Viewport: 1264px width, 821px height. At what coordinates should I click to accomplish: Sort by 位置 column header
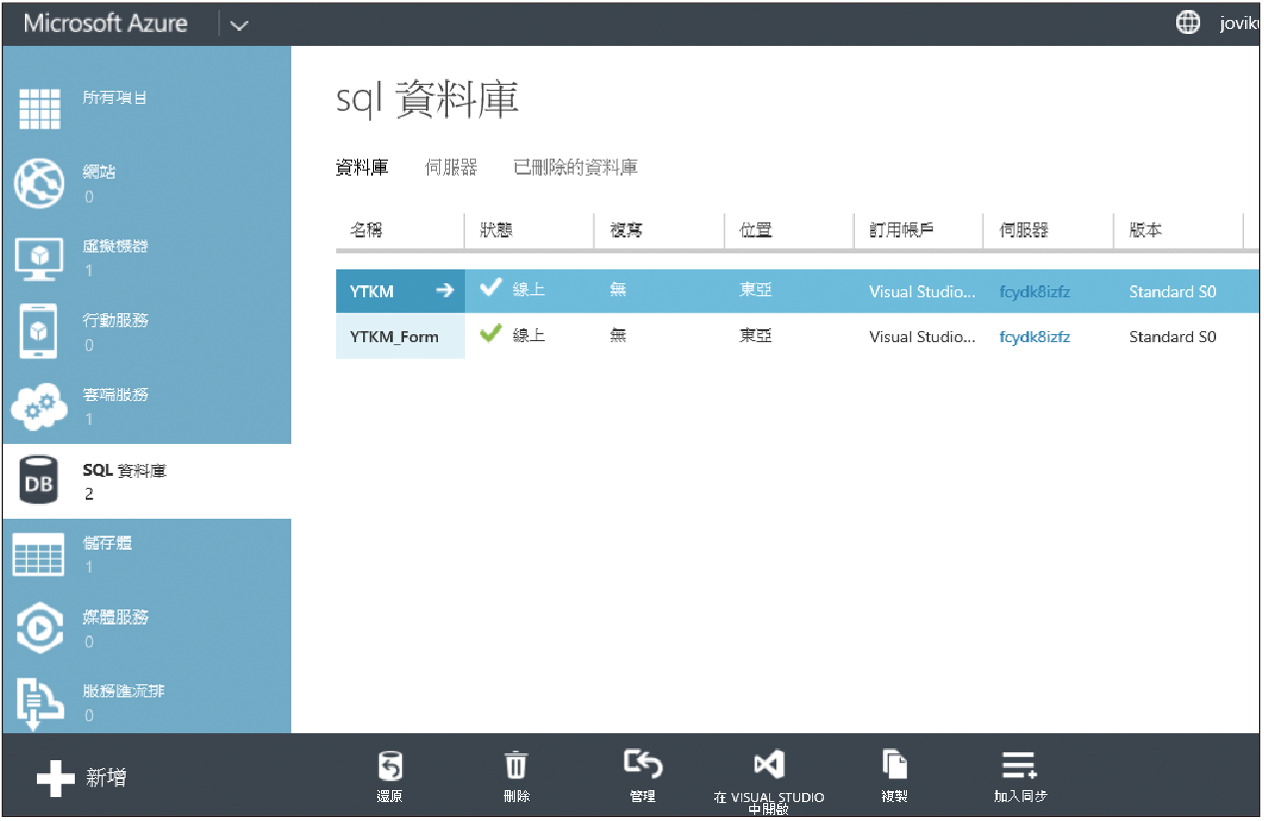click(x=755, y=230)
